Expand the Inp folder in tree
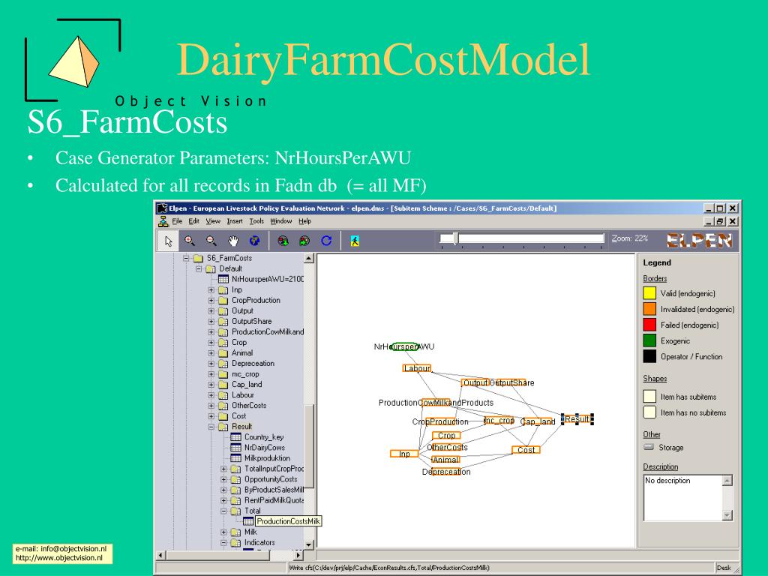Image resolution: width=768 pixels, height=576 pixels. (211, 289)
